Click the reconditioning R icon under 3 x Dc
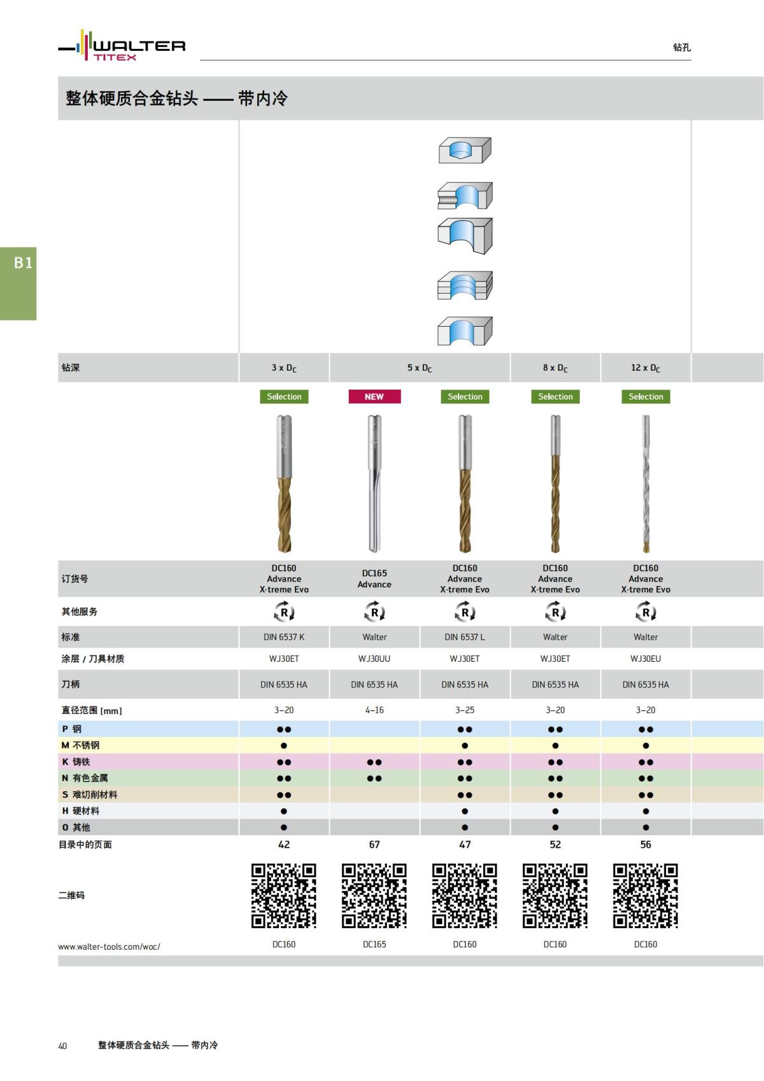 click(284, 612)
